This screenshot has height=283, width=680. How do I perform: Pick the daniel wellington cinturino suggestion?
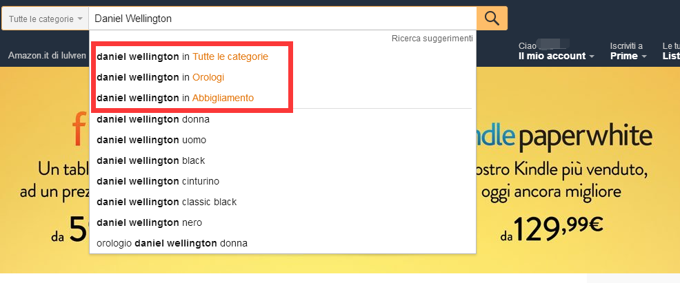click(x=282, y=181)
